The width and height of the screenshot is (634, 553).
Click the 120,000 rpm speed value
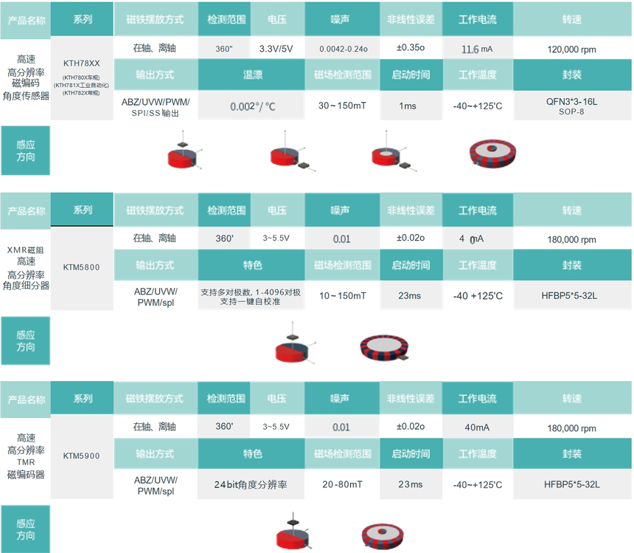pos(572,50)
